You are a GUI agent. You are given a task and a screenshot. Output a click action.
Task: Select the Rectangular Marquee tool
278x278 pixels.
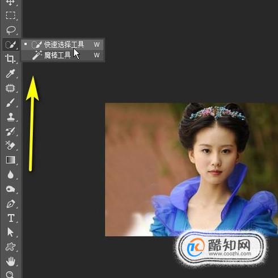point(11,15)
